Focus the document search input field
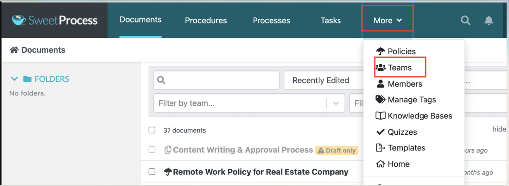The height and width of the screenshot is (186, 509). tap(216, 80)
